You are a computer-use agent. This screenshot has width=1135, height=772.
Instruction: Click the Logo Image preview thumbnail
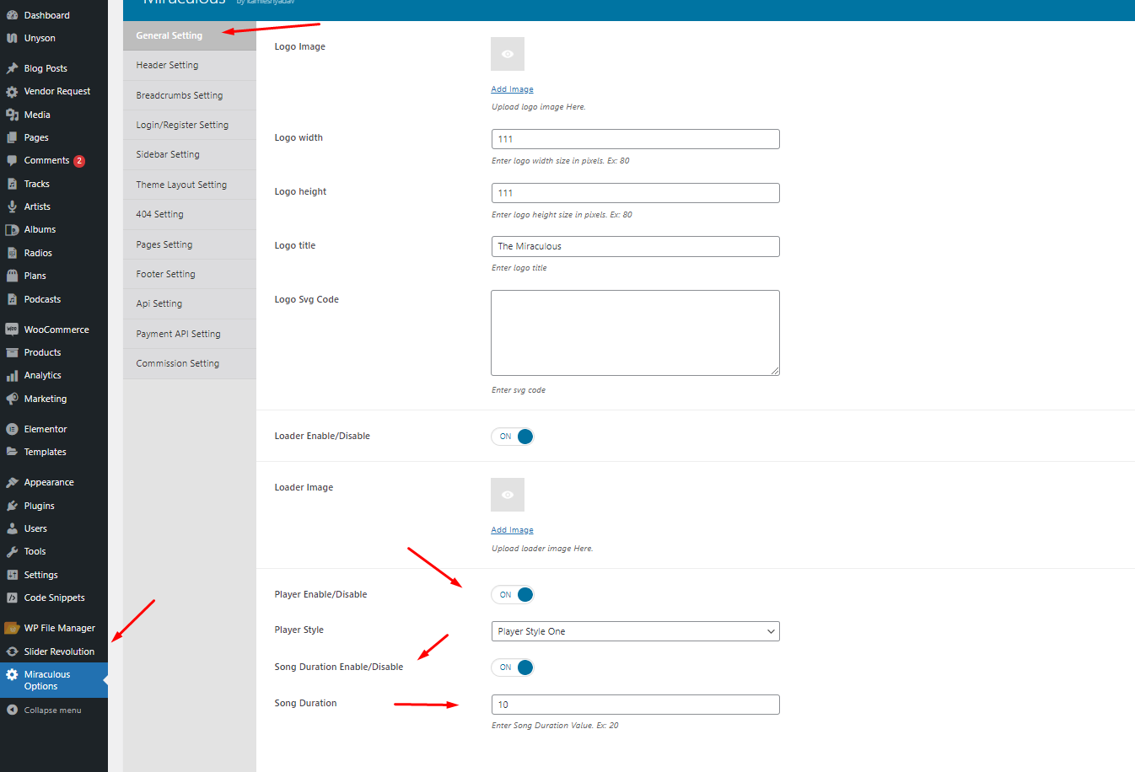pyautogui.click(x=508, y=54)
